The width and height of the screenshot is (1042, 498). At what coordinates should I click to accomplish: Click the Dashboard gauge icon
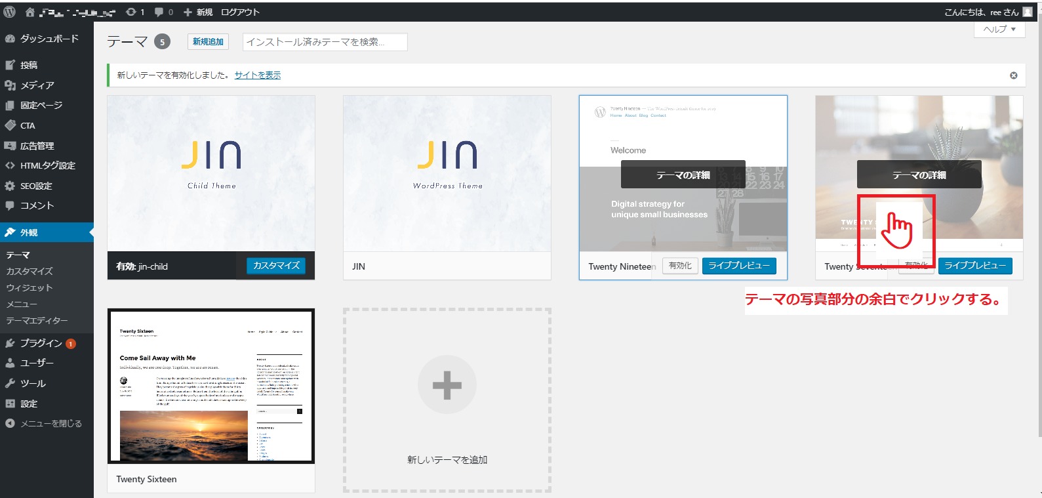(10, 39)
